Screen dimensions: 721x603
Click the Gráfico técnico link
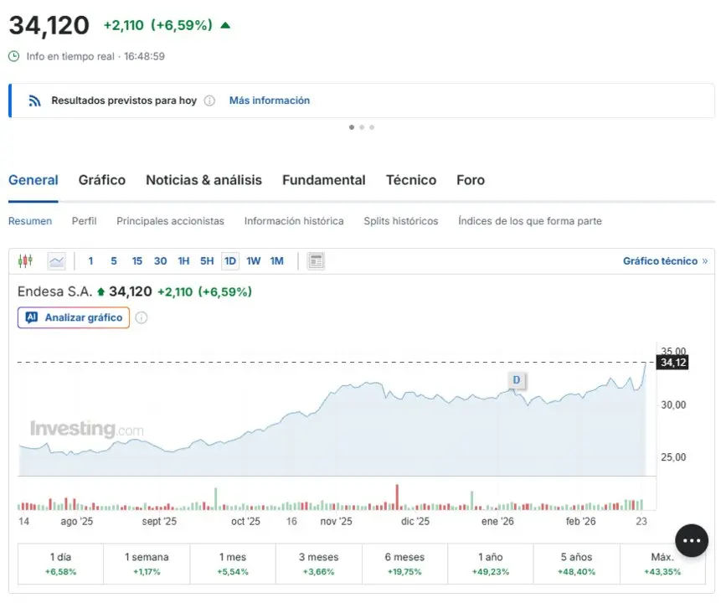point(661,260)
